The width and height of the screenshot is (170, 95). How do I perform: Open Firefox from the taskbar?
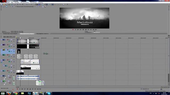[x=9, y=93]
